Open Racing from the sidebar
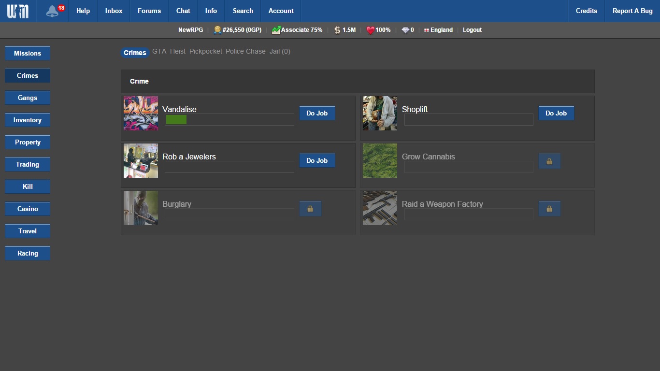This screenshot has width=660, height=371. (x=28, y=253)
